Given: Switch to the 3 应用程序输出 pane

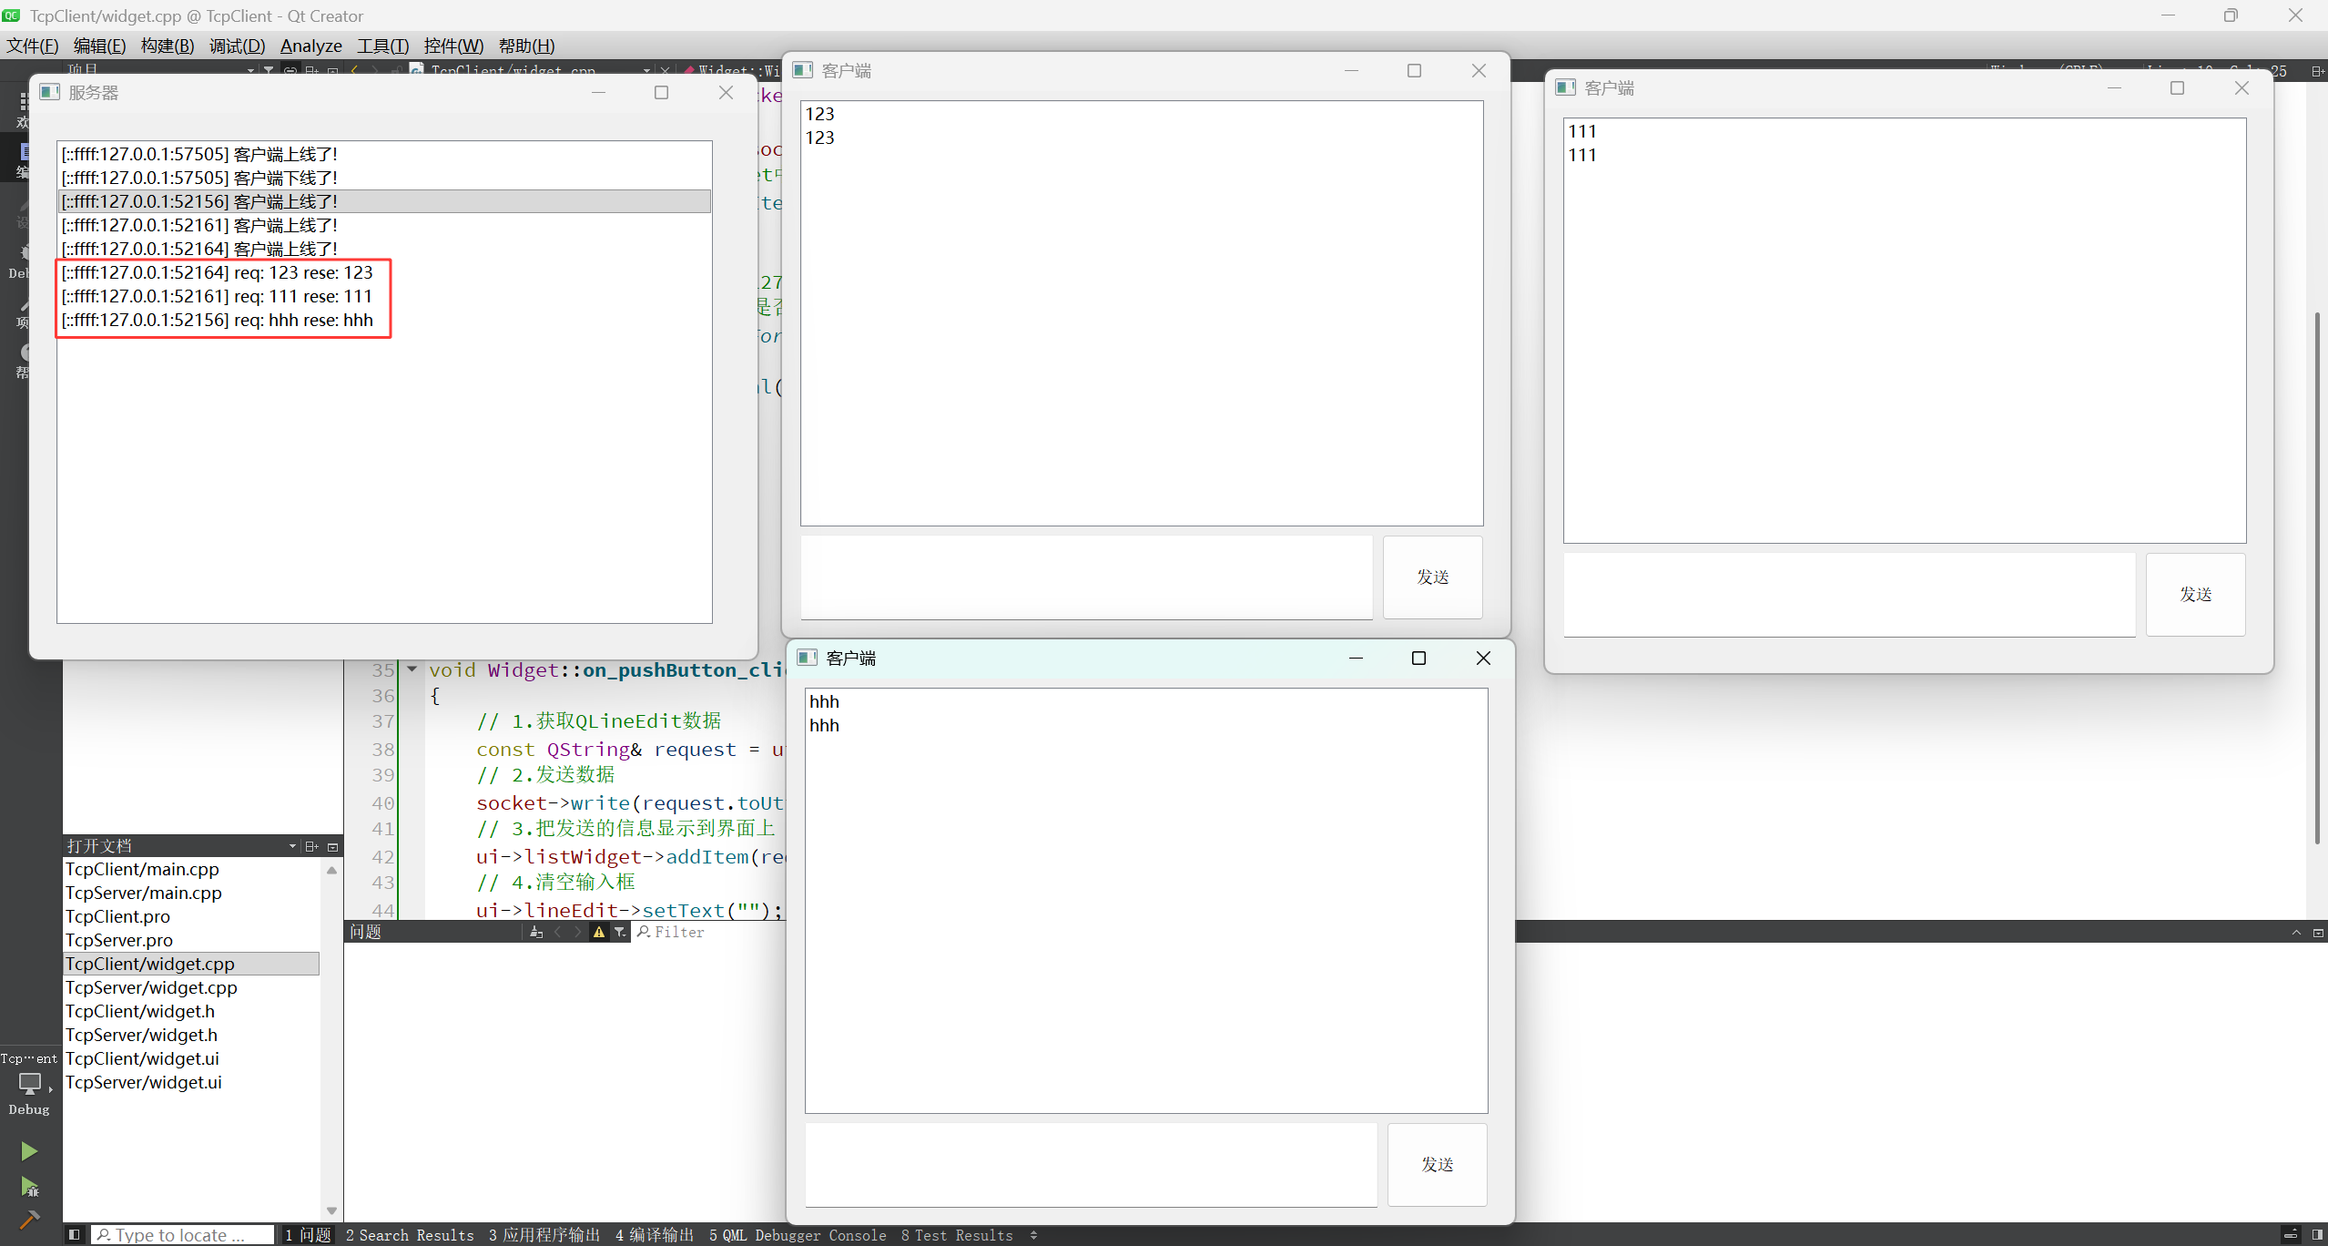Looking at the screenshot, I should pyautogui.click(x=544, y=1235).
